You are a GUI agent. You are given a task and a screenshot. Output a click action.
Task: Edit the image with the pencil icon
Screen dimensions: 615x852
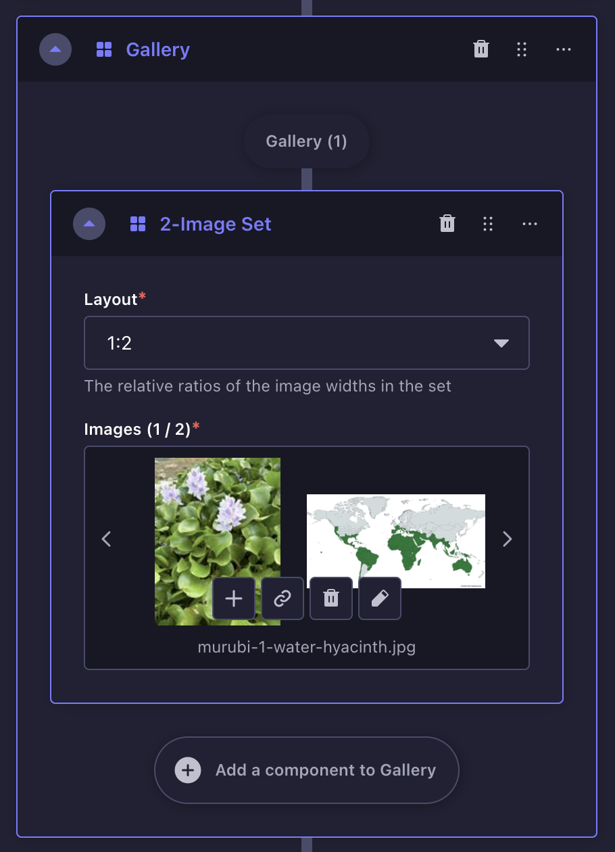pyautogui.click(x=380, y=598)
